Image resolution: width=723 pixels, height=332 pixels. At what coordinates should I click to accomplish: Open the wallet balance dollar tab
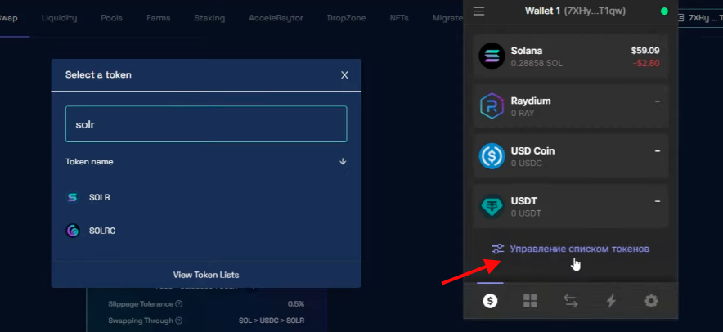point(490,301)
